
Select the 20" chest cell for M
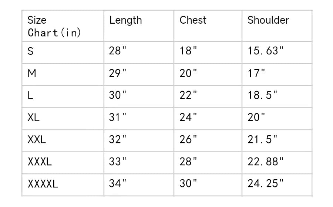189,74
